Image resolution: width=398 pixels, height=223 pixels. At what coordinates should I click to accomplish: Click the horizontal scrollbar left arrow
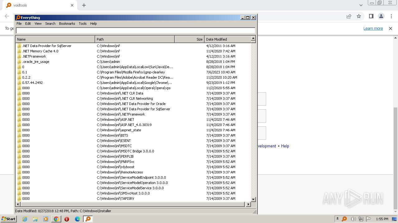(x=18, y=204)
